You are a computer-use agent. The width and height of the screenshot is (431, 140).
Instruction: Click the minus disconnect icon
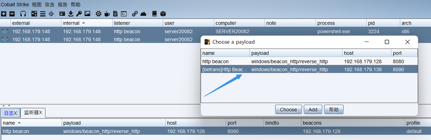[12, 14]
